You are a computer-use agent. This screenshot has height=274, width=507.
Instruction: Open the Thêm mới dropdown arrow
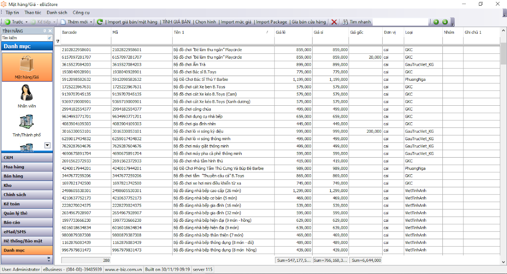[x=91, y=22]
